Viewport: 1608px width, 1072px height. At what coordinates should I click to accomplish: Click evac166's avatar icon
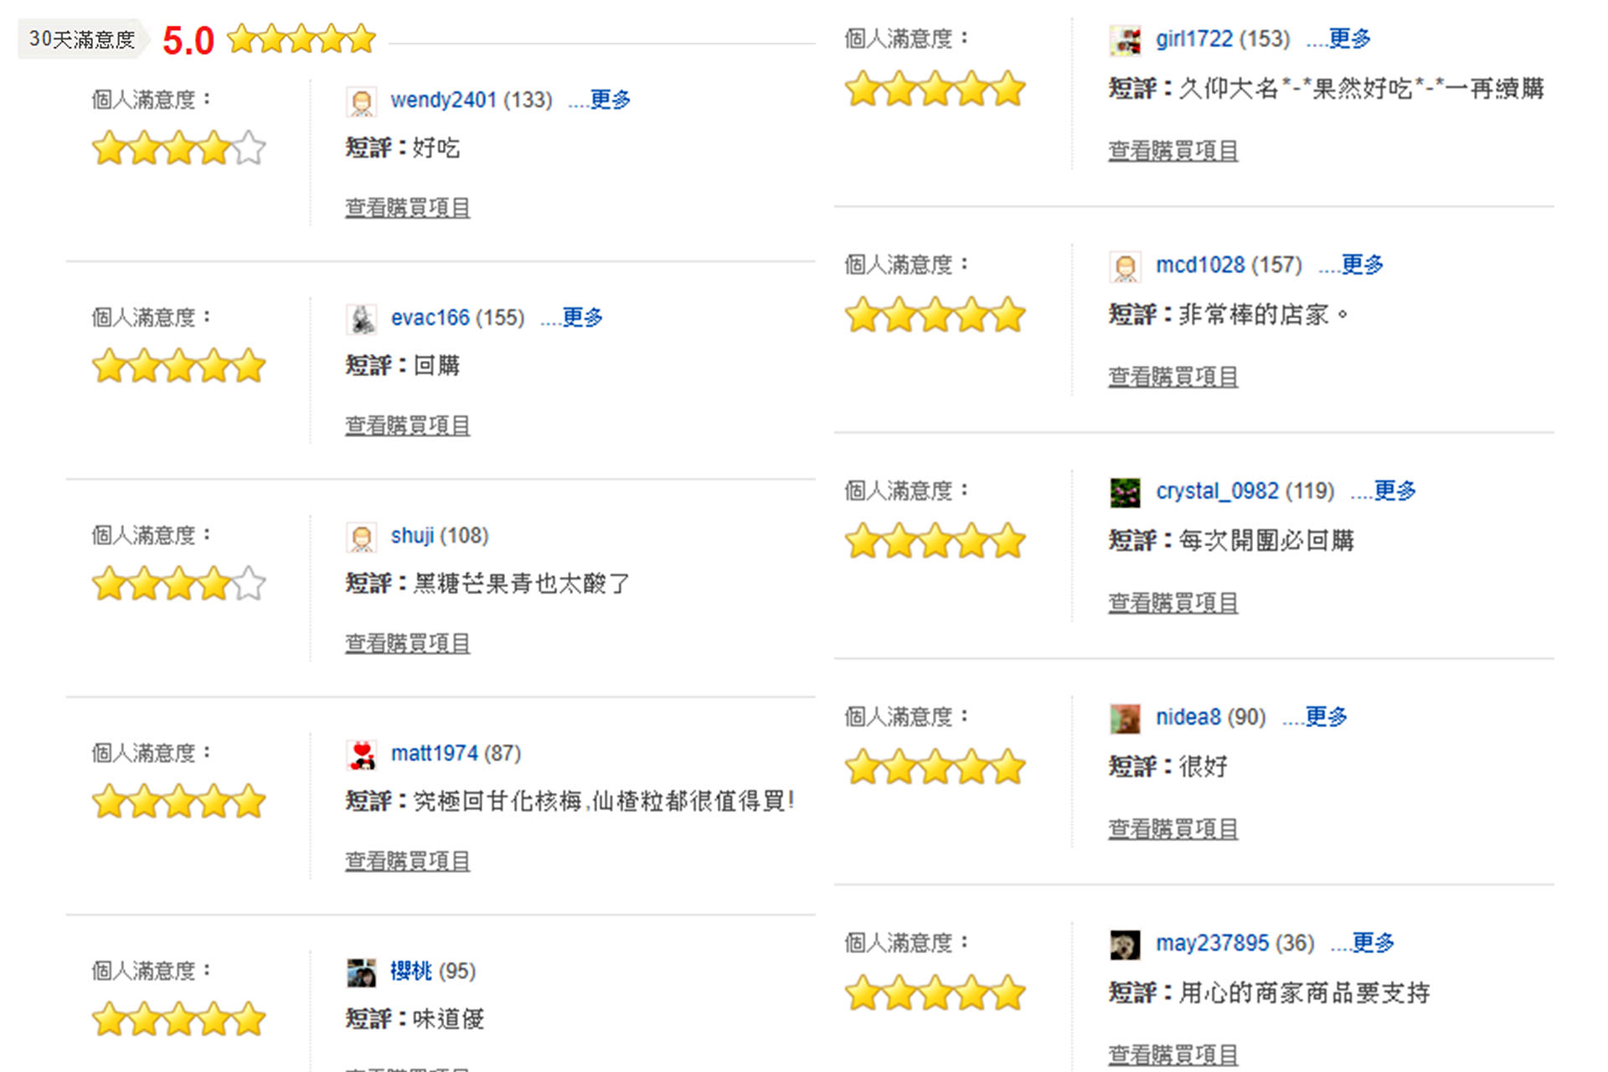(361, 319)
